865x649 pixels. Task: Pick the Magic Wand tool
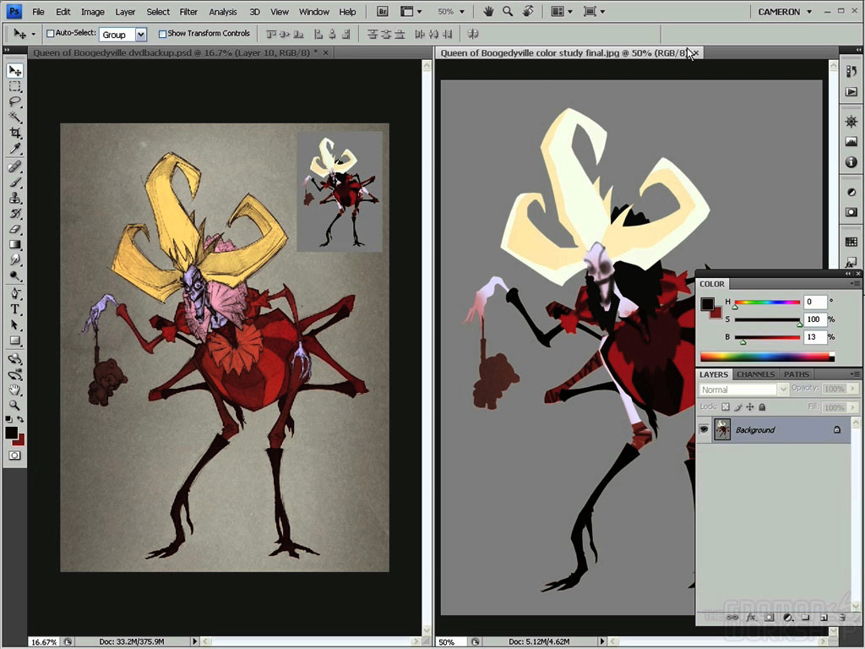point(15,117)
